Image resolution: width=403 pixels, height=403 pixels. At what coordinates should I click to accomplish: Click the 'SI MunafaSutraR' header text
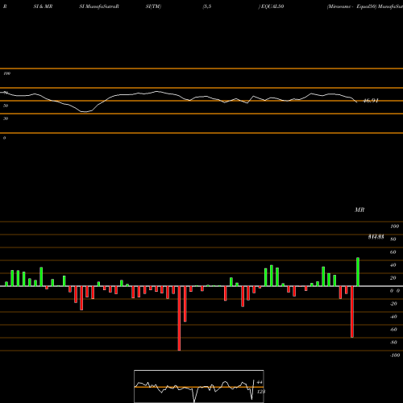pos(99,6)
